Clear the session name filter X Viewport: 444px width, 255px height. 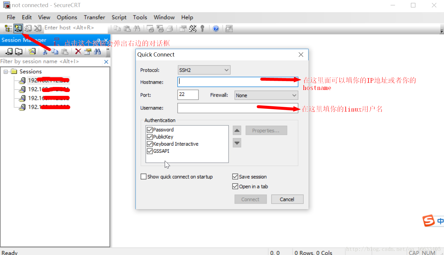tap(106, 62)
